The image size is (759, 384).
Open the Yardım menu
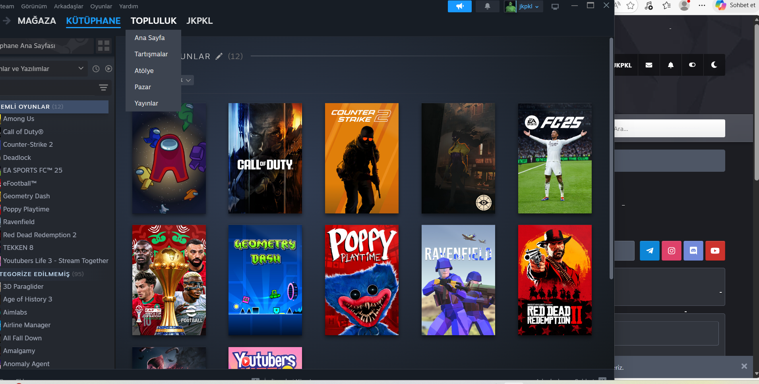point(129,6)
